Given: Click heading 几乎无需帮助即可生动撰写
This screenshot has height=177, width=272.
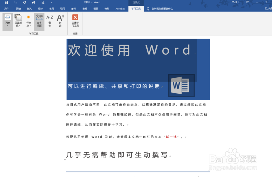Looking at the screenshot, I should (x=117, y=155).
